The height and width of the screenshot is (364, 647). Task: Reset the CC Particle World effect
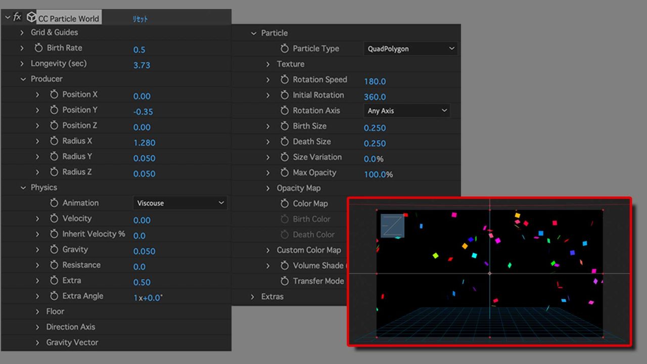[140, 19]
